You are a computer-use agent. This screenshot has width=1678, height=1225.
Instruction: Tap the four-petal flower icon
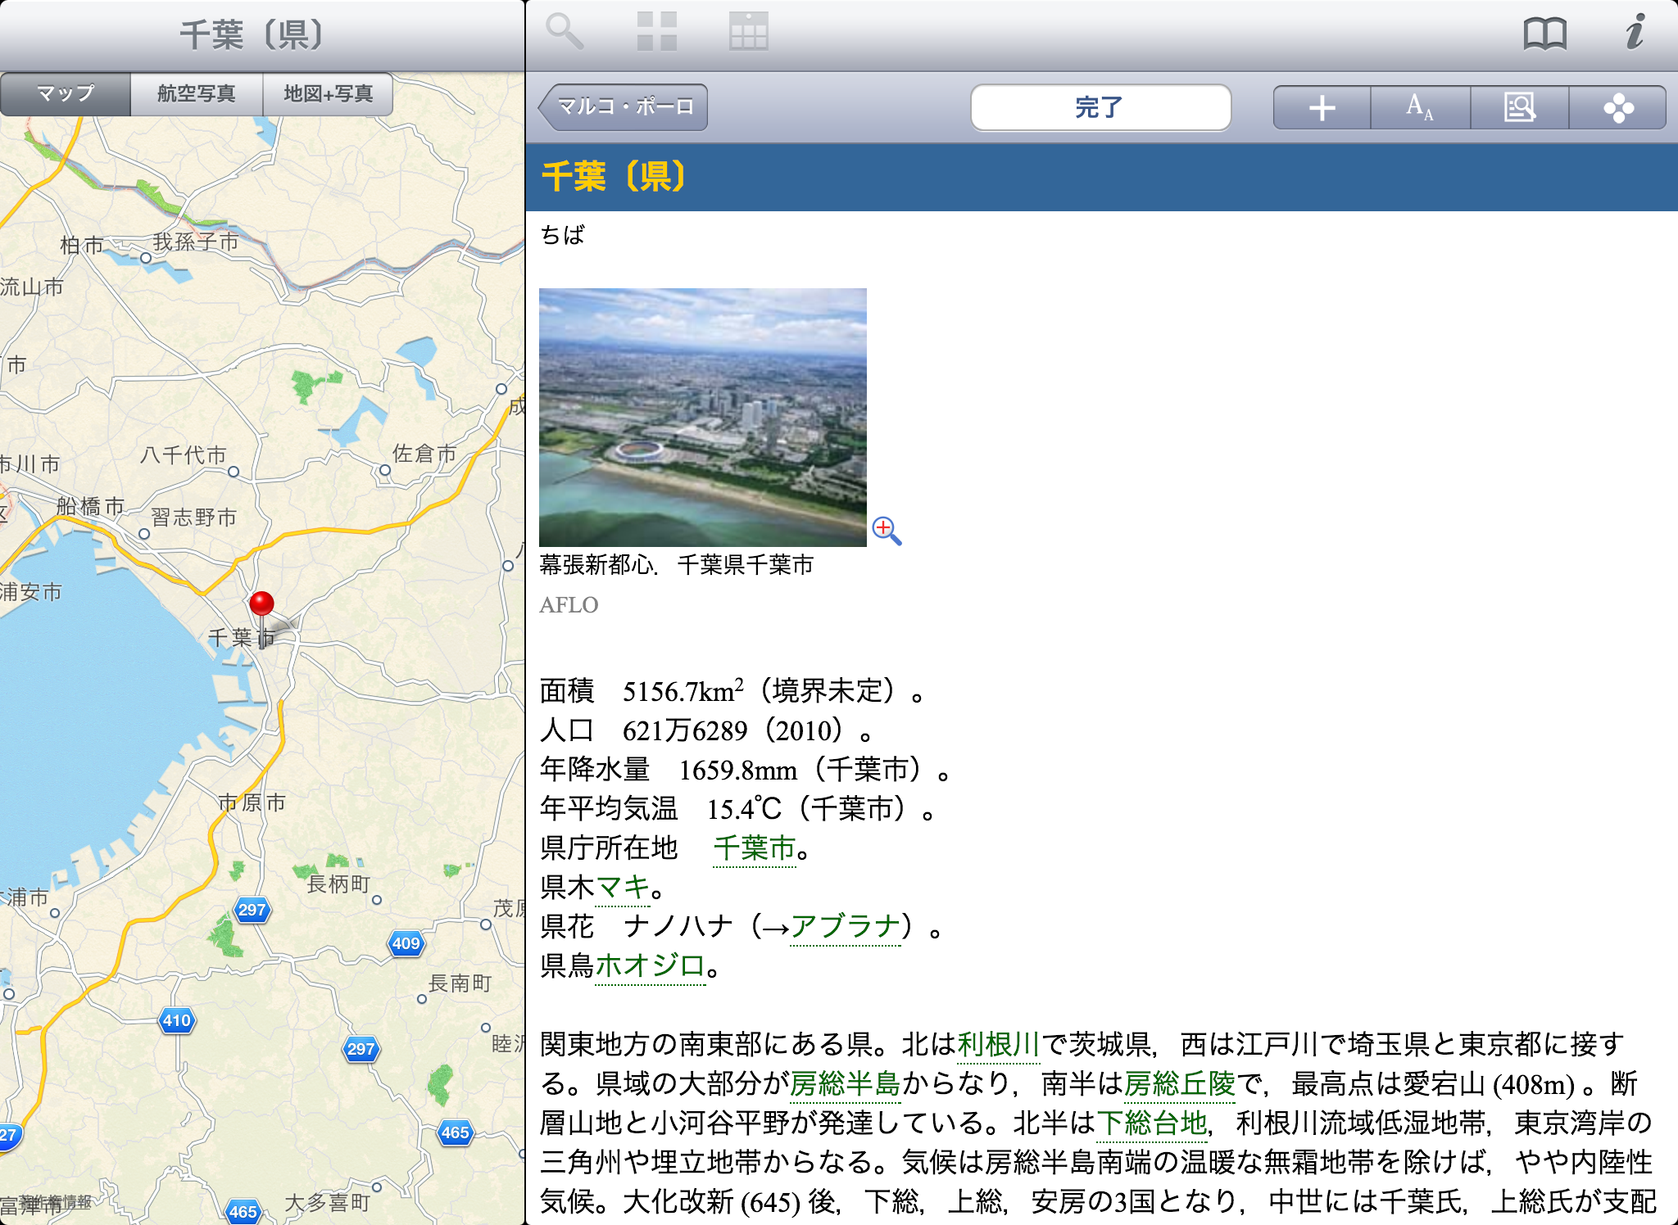(1618, 107)
